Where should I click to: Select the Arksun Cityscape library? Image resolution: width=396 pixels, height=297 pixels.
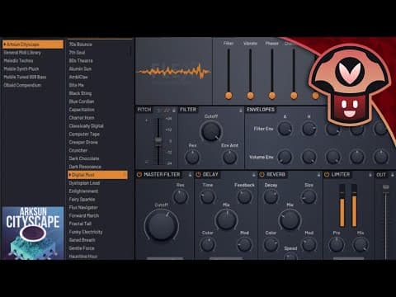click(x=33, y=45)
